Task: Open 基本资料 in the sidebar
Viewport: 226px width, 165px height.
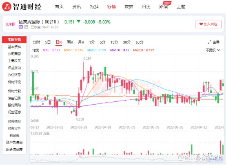Action: [14, 47]
